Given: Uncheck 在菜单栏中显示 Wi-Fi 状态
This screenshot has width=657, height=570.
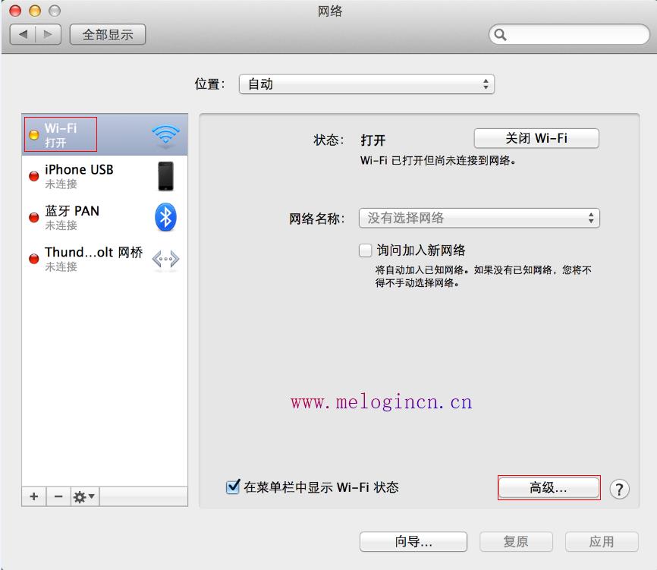Looking at the screenshot, I should pos(233,487).
